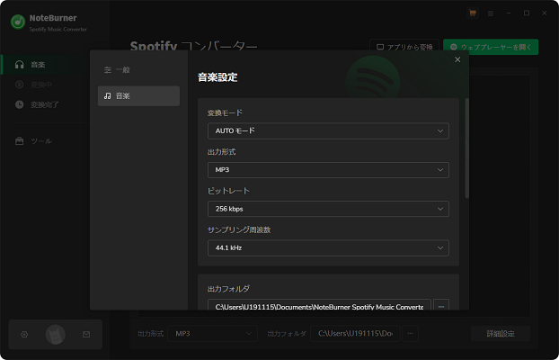
Task: Click the NoteBurner logo icon
Action: (x=18, y=22)
